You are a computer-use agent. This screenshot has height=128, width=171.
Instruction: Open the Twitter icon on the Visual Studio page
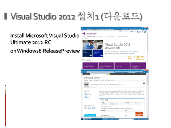(141, 32)
